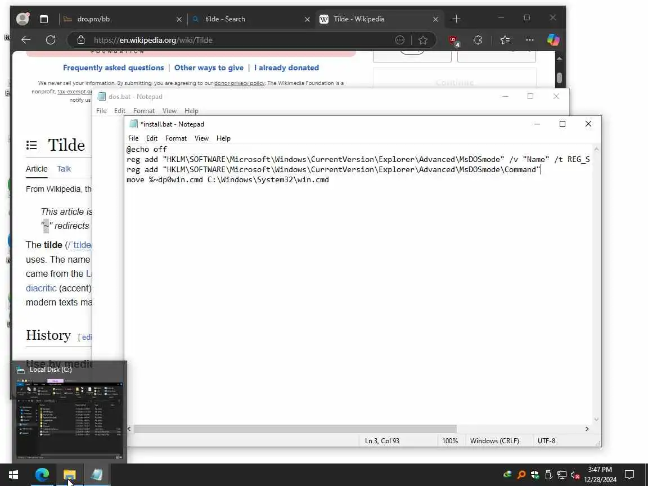Open the Wikipedia Talk tab
Image resolution: width=648 pixels, height=486 pixels.
(64, 169)
